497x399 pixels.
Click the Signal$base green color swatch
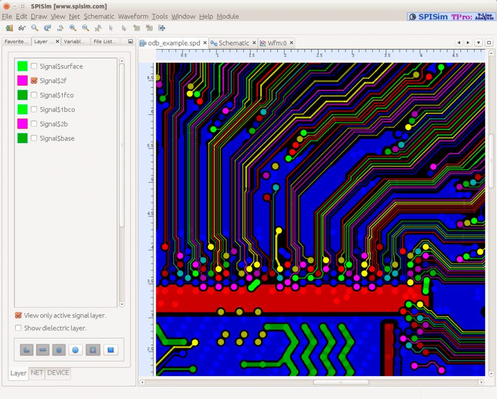point(22,138)
